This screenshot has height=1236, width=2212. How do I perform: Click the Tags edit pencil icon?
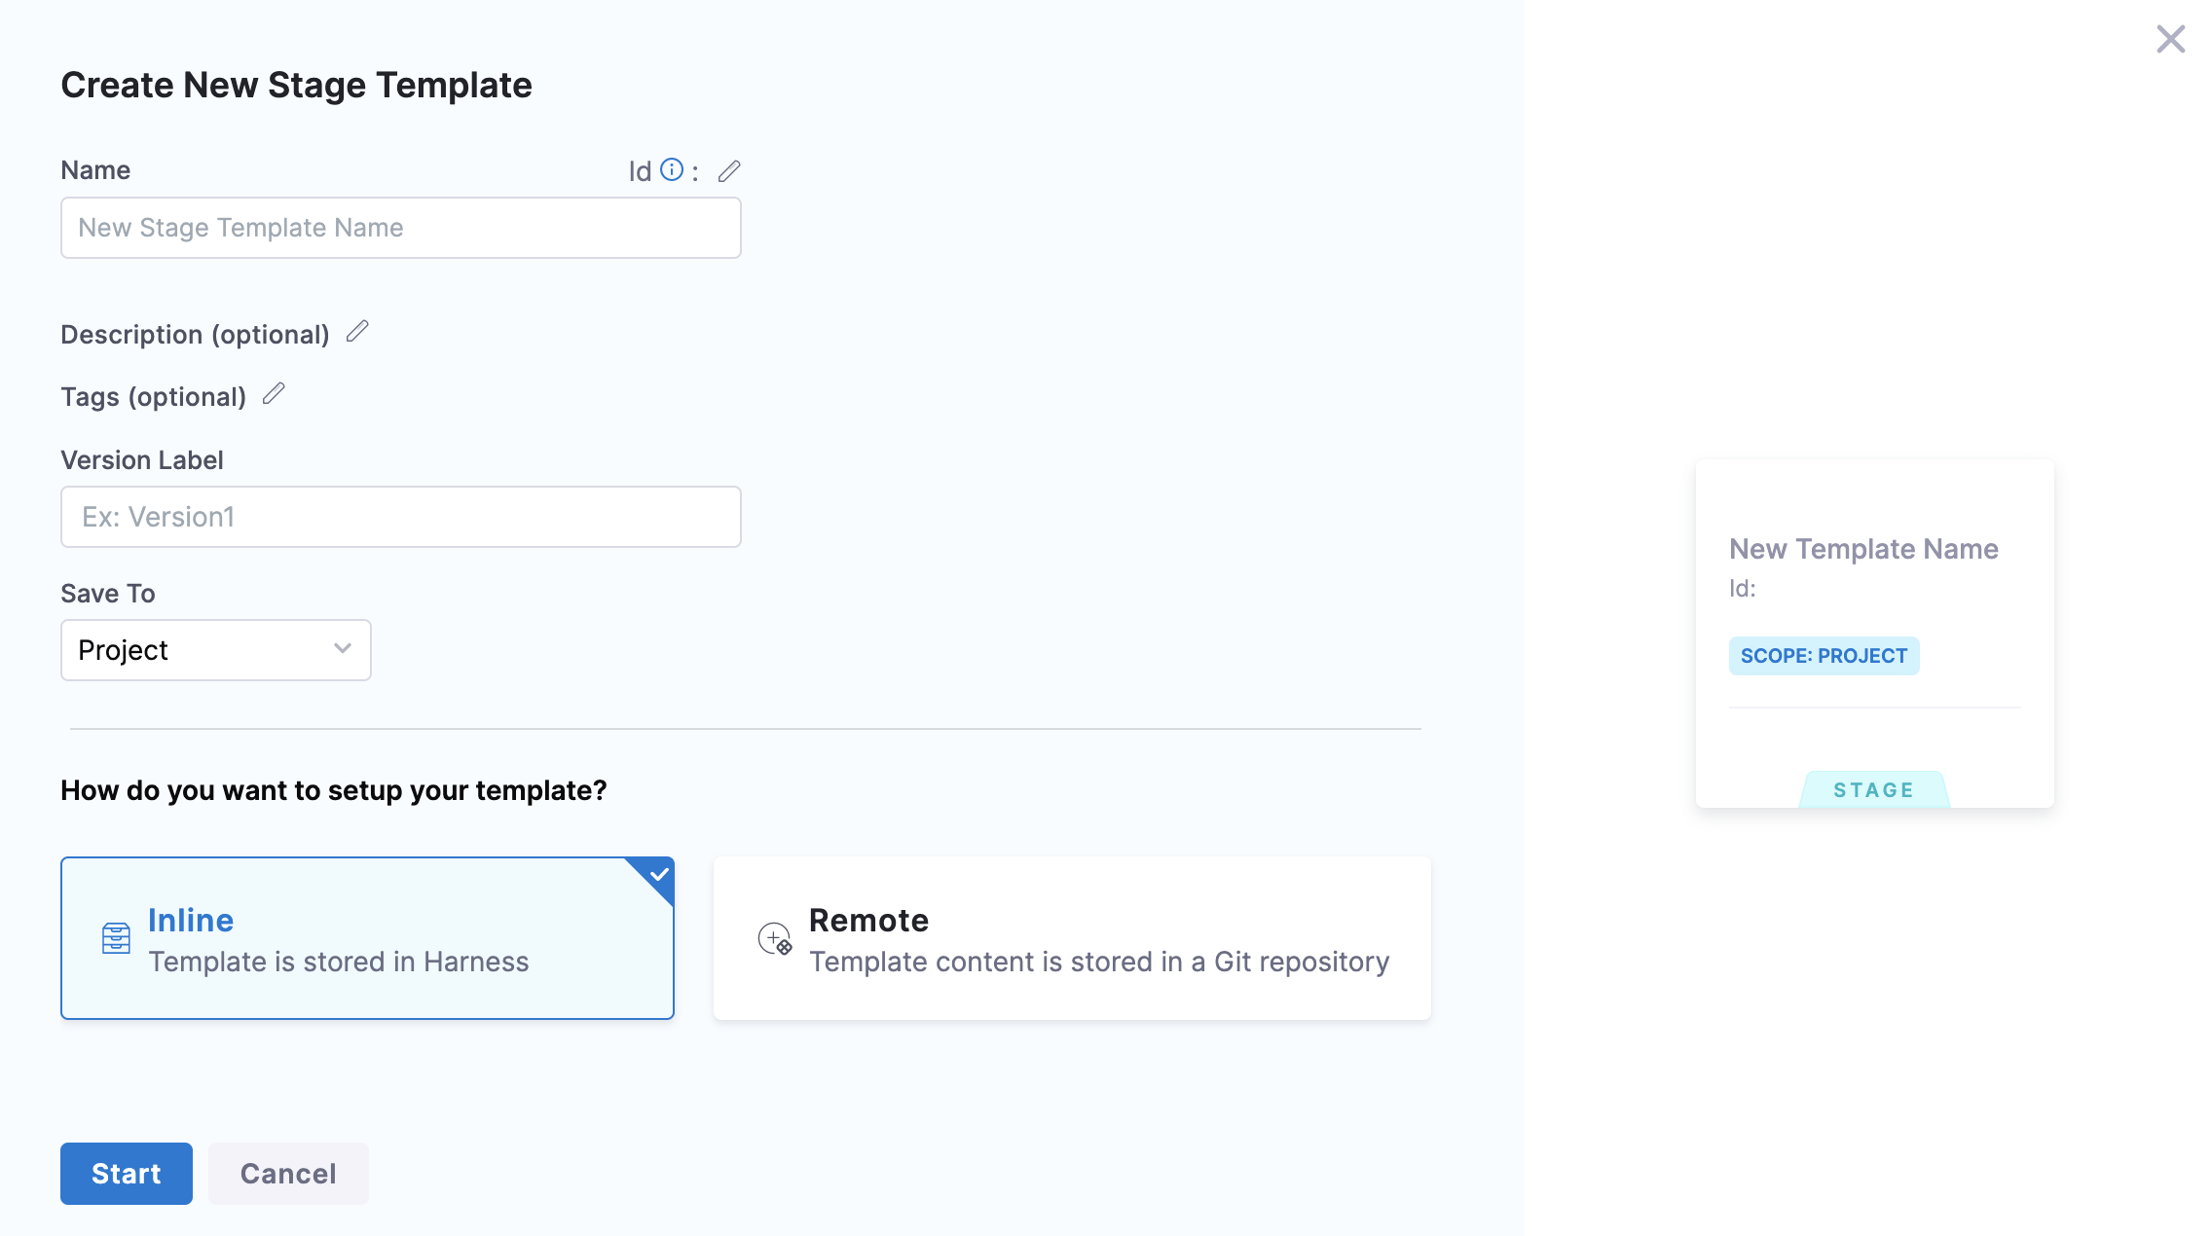(x=274, y=394)
